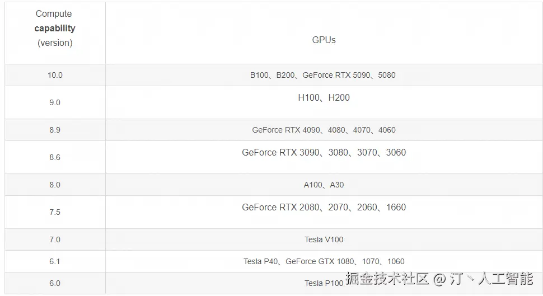Select the 'Compute capability (version)' header cell
543x296 pixels.
tap(55, 33)
